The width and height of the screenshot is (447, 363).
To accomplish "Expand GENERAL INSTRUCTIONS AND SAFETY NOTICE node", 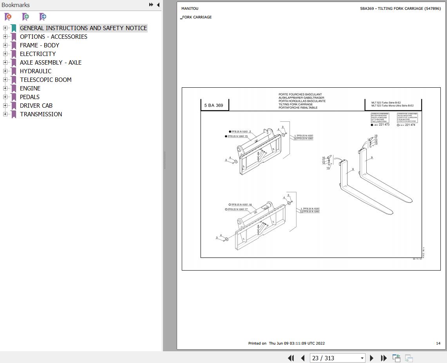I will (x=5, y=28).
